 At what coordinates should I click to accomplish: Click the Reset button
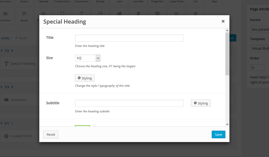(x=51, y=134)
